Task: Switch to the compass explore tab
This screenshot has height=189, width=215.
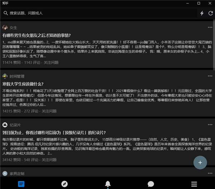Action: tap(64, 184)
